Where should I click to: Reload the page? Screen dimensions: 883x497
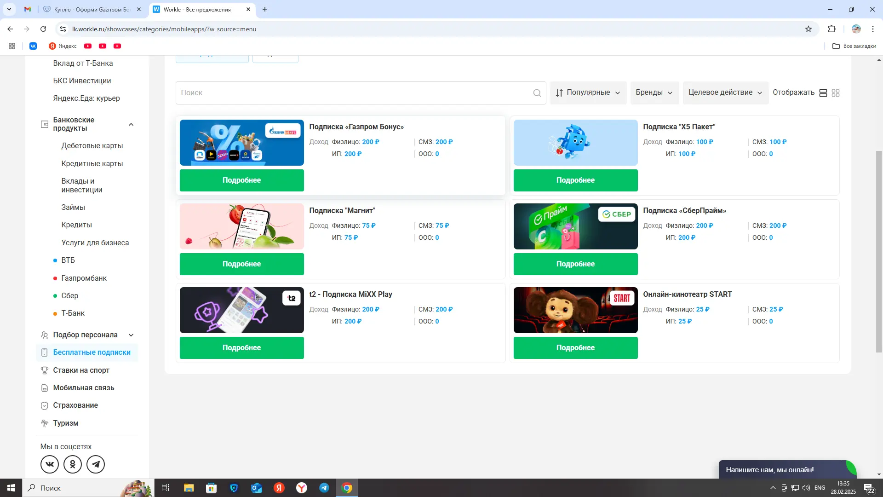[43, 29]
